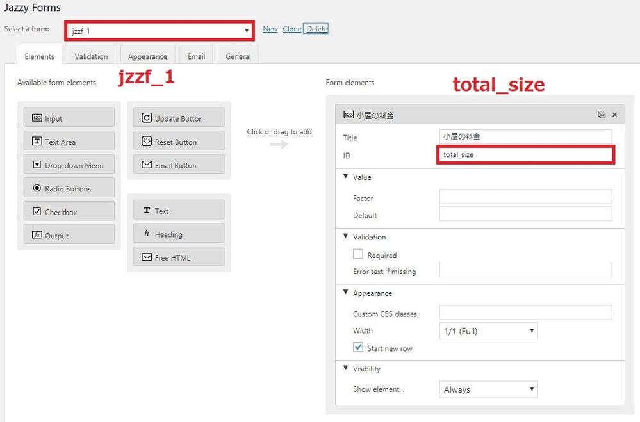Add a Drop-down Menu element
The width and height of the screenshot is (640, 422).
pos(69,165)
